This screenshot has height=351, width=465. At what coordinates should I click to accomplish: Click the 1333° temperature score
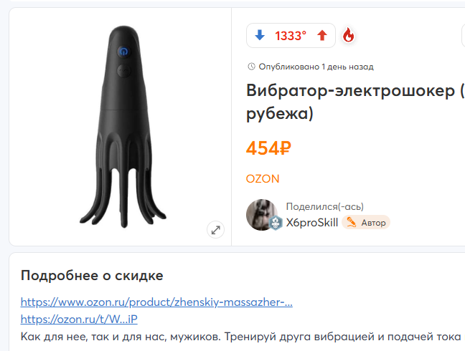(x=291, y=36)
